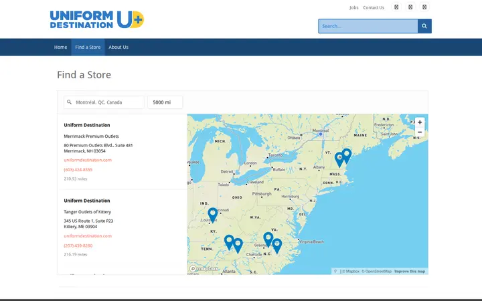Open the Contact Us link

coord(374,7)
